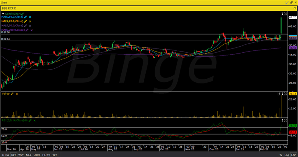Click the D:52.84 horizontal line label
The height and width of the screenshot is (157, 298).
coord(5,39)
